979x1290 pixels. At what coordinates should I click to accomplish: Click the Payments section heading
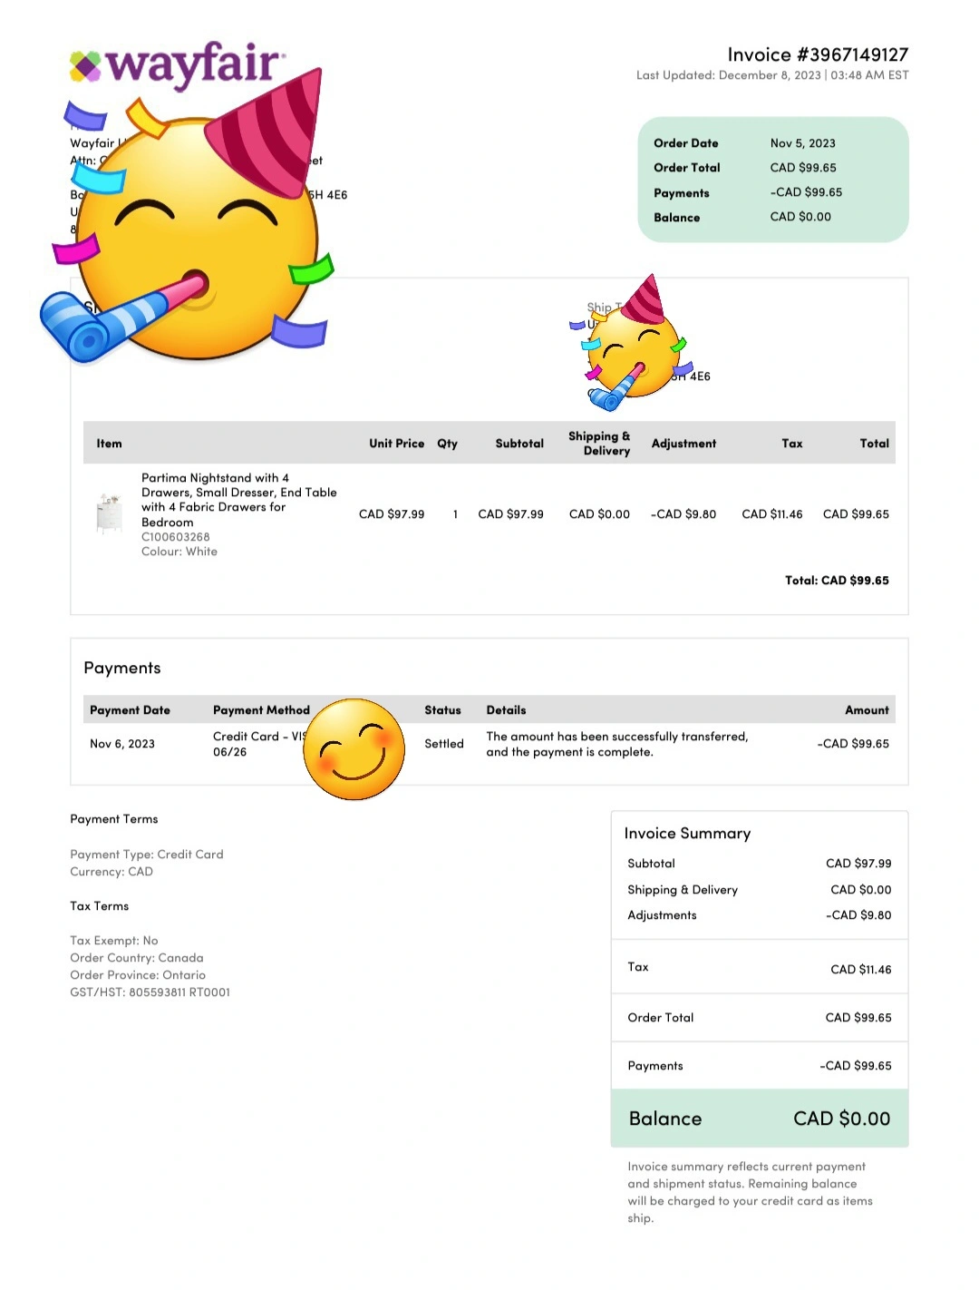pos(122,668)
